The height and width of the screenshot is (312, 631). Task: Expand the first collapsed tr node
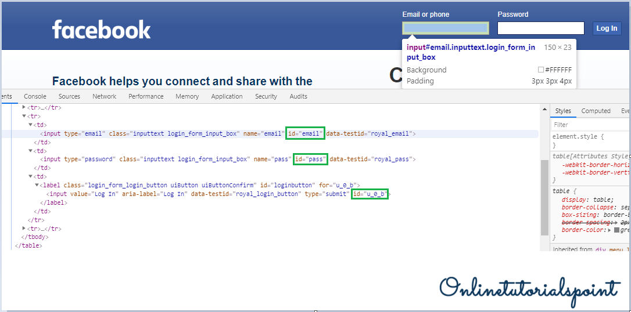click(24, 107)
